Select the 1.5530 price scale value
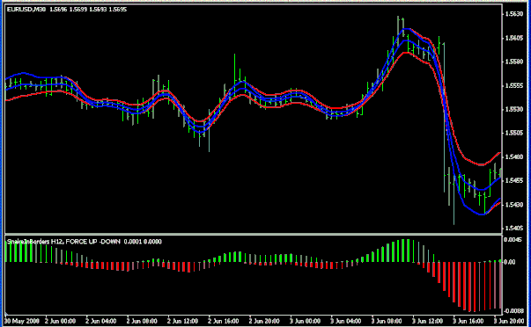Screen dimensions: 531x327 pos(514,109)
